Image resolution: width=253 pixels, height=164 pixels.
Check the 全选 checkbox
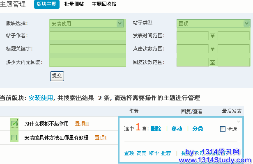click(x=223, y=129)
